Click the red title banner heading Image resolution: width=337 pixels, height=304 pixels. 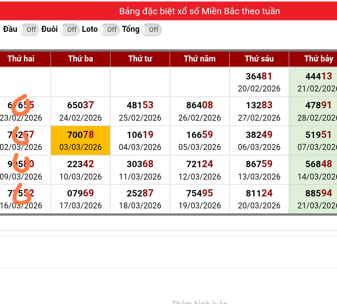pos(199,11)
